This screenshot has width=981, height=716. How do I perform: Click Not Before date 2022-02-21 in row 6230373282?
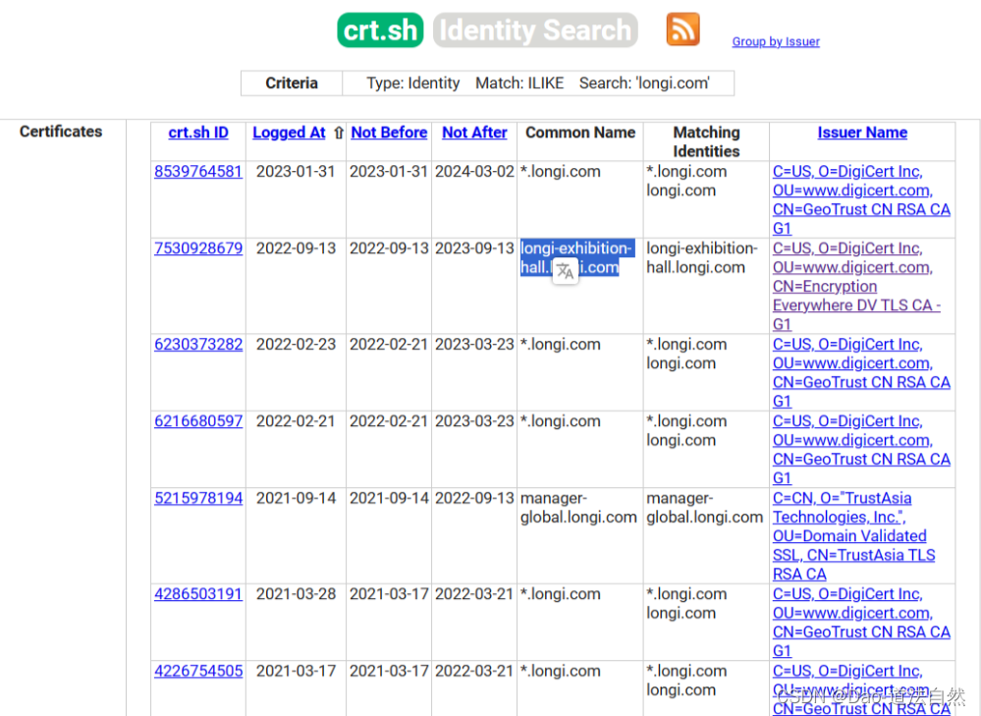pos(389,344)
